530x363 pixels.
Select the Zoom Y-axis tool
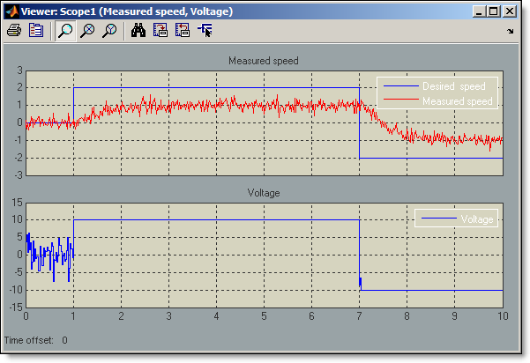click(x=109, y=31)
